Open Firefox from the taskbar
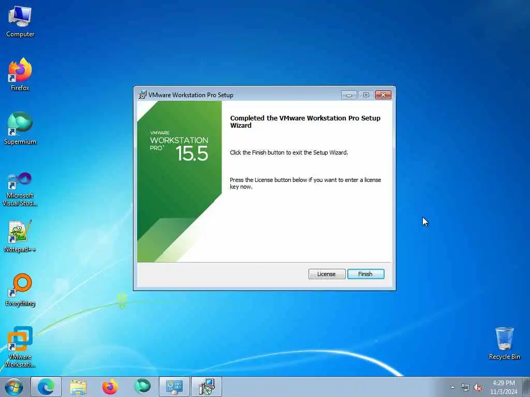The height and width of the screenshot is (397, 530). coord(110,387)
